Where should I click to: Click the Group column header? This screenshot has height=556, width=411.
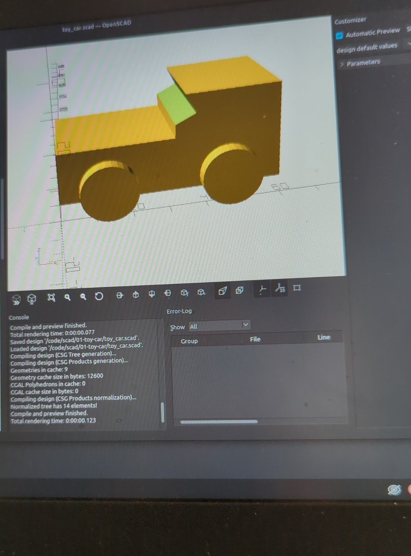tap(189, 341)
